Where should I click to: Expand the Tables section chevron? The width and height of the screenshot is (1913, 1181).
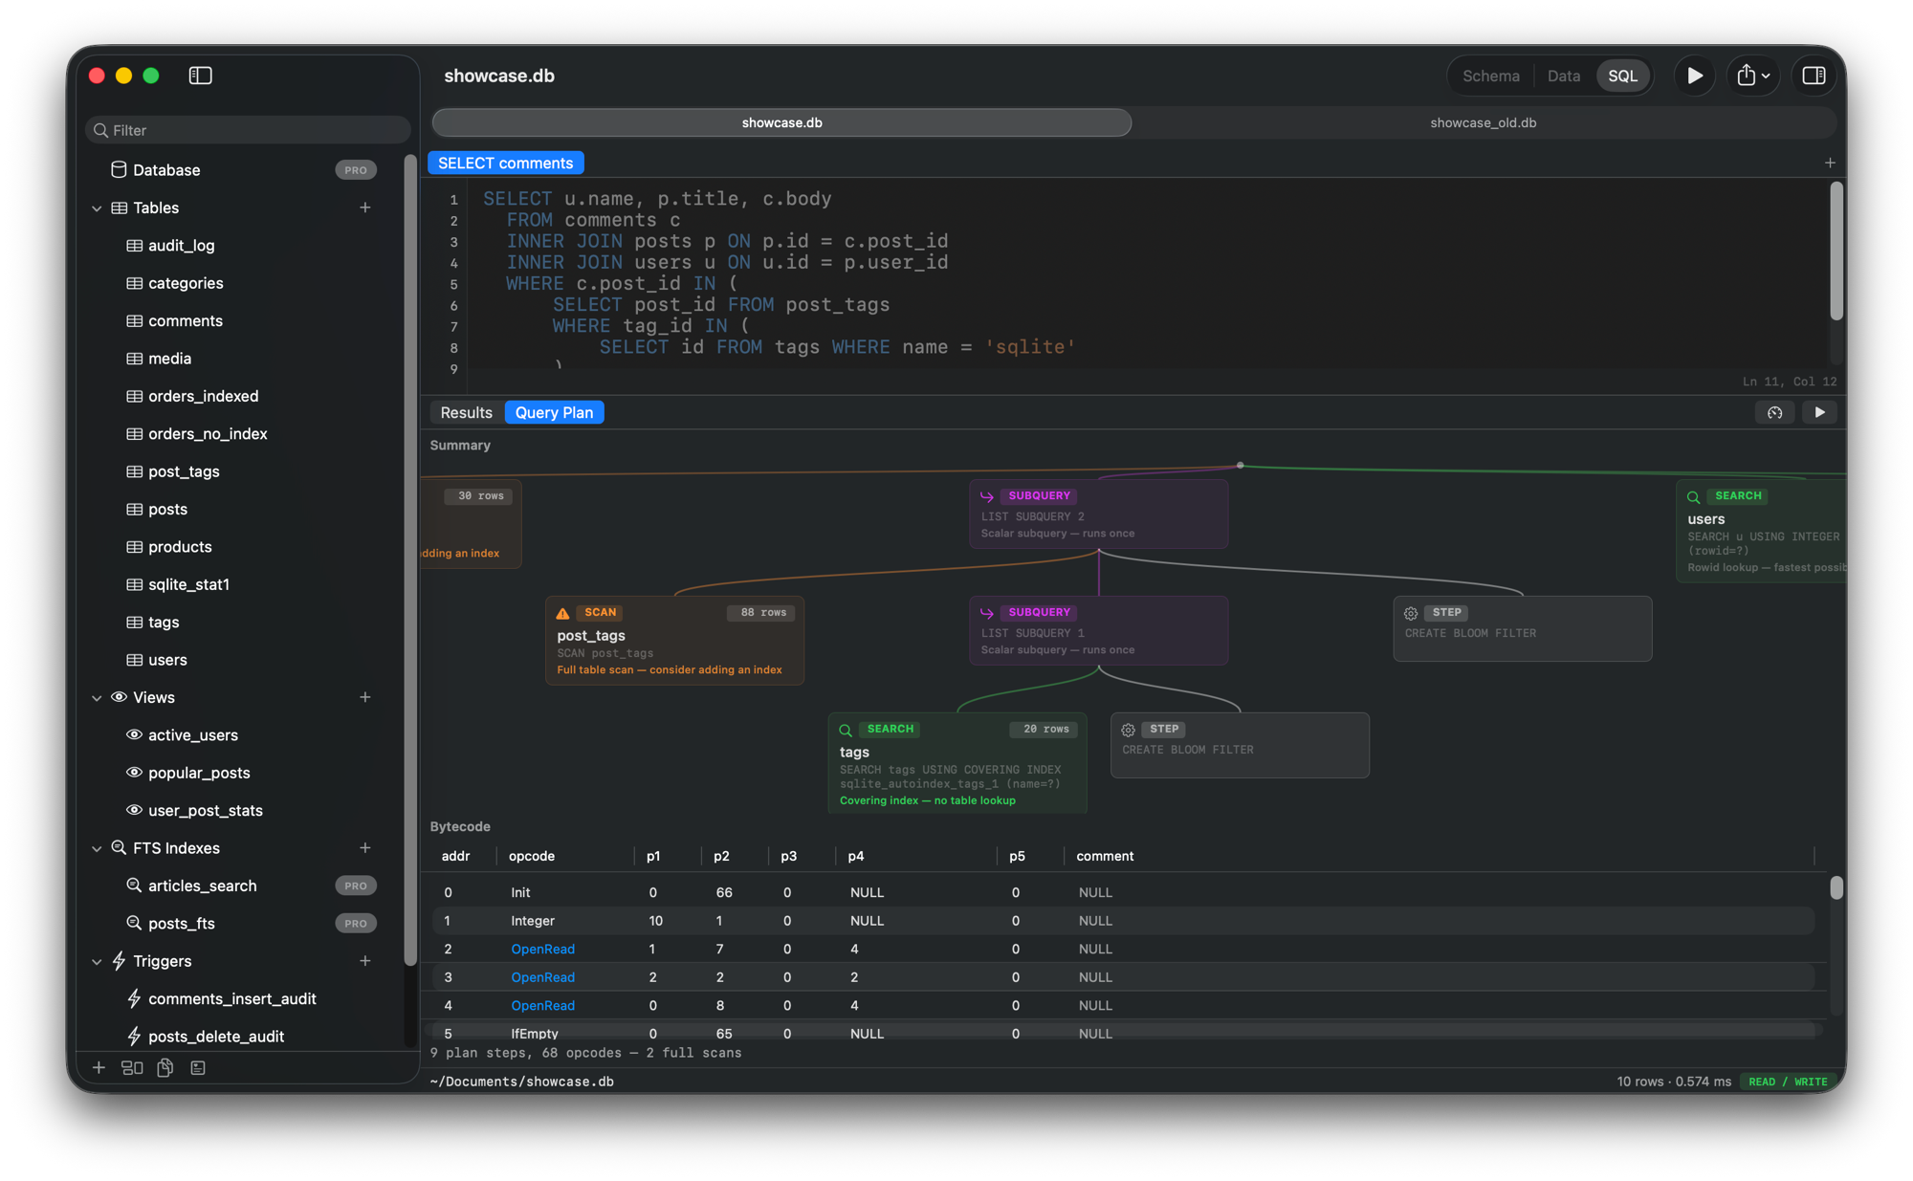tap(97, 208)
